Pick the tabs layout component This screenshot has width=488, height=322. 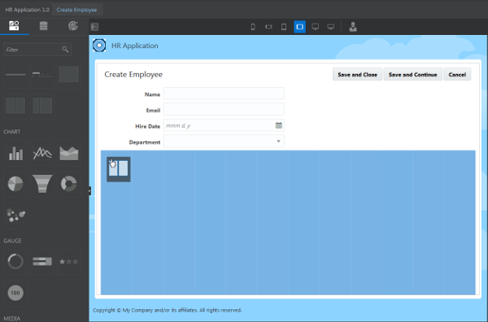point(42,75)
